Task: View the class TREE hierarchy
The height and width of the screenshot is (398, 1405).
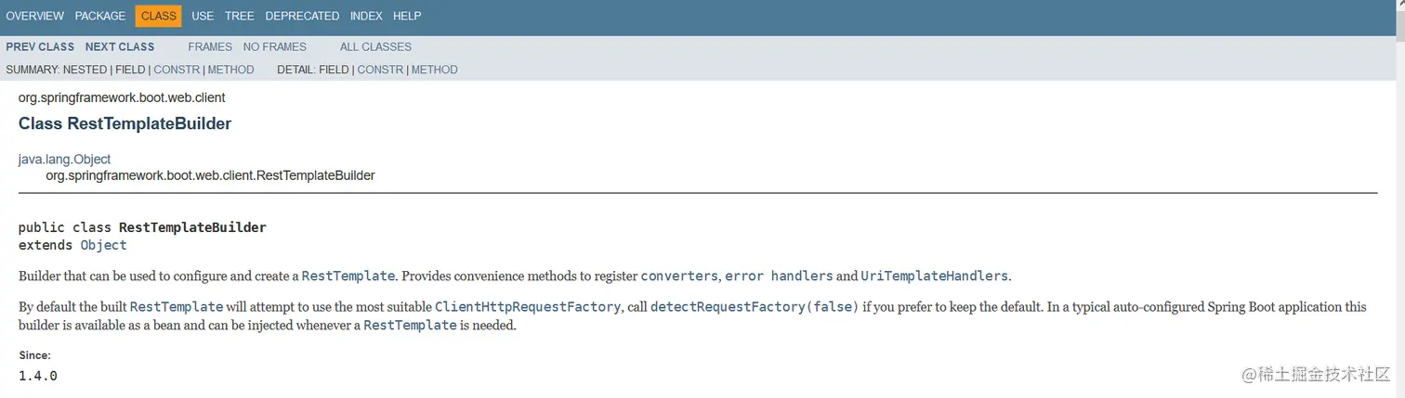Action: (x=239, y=16)
